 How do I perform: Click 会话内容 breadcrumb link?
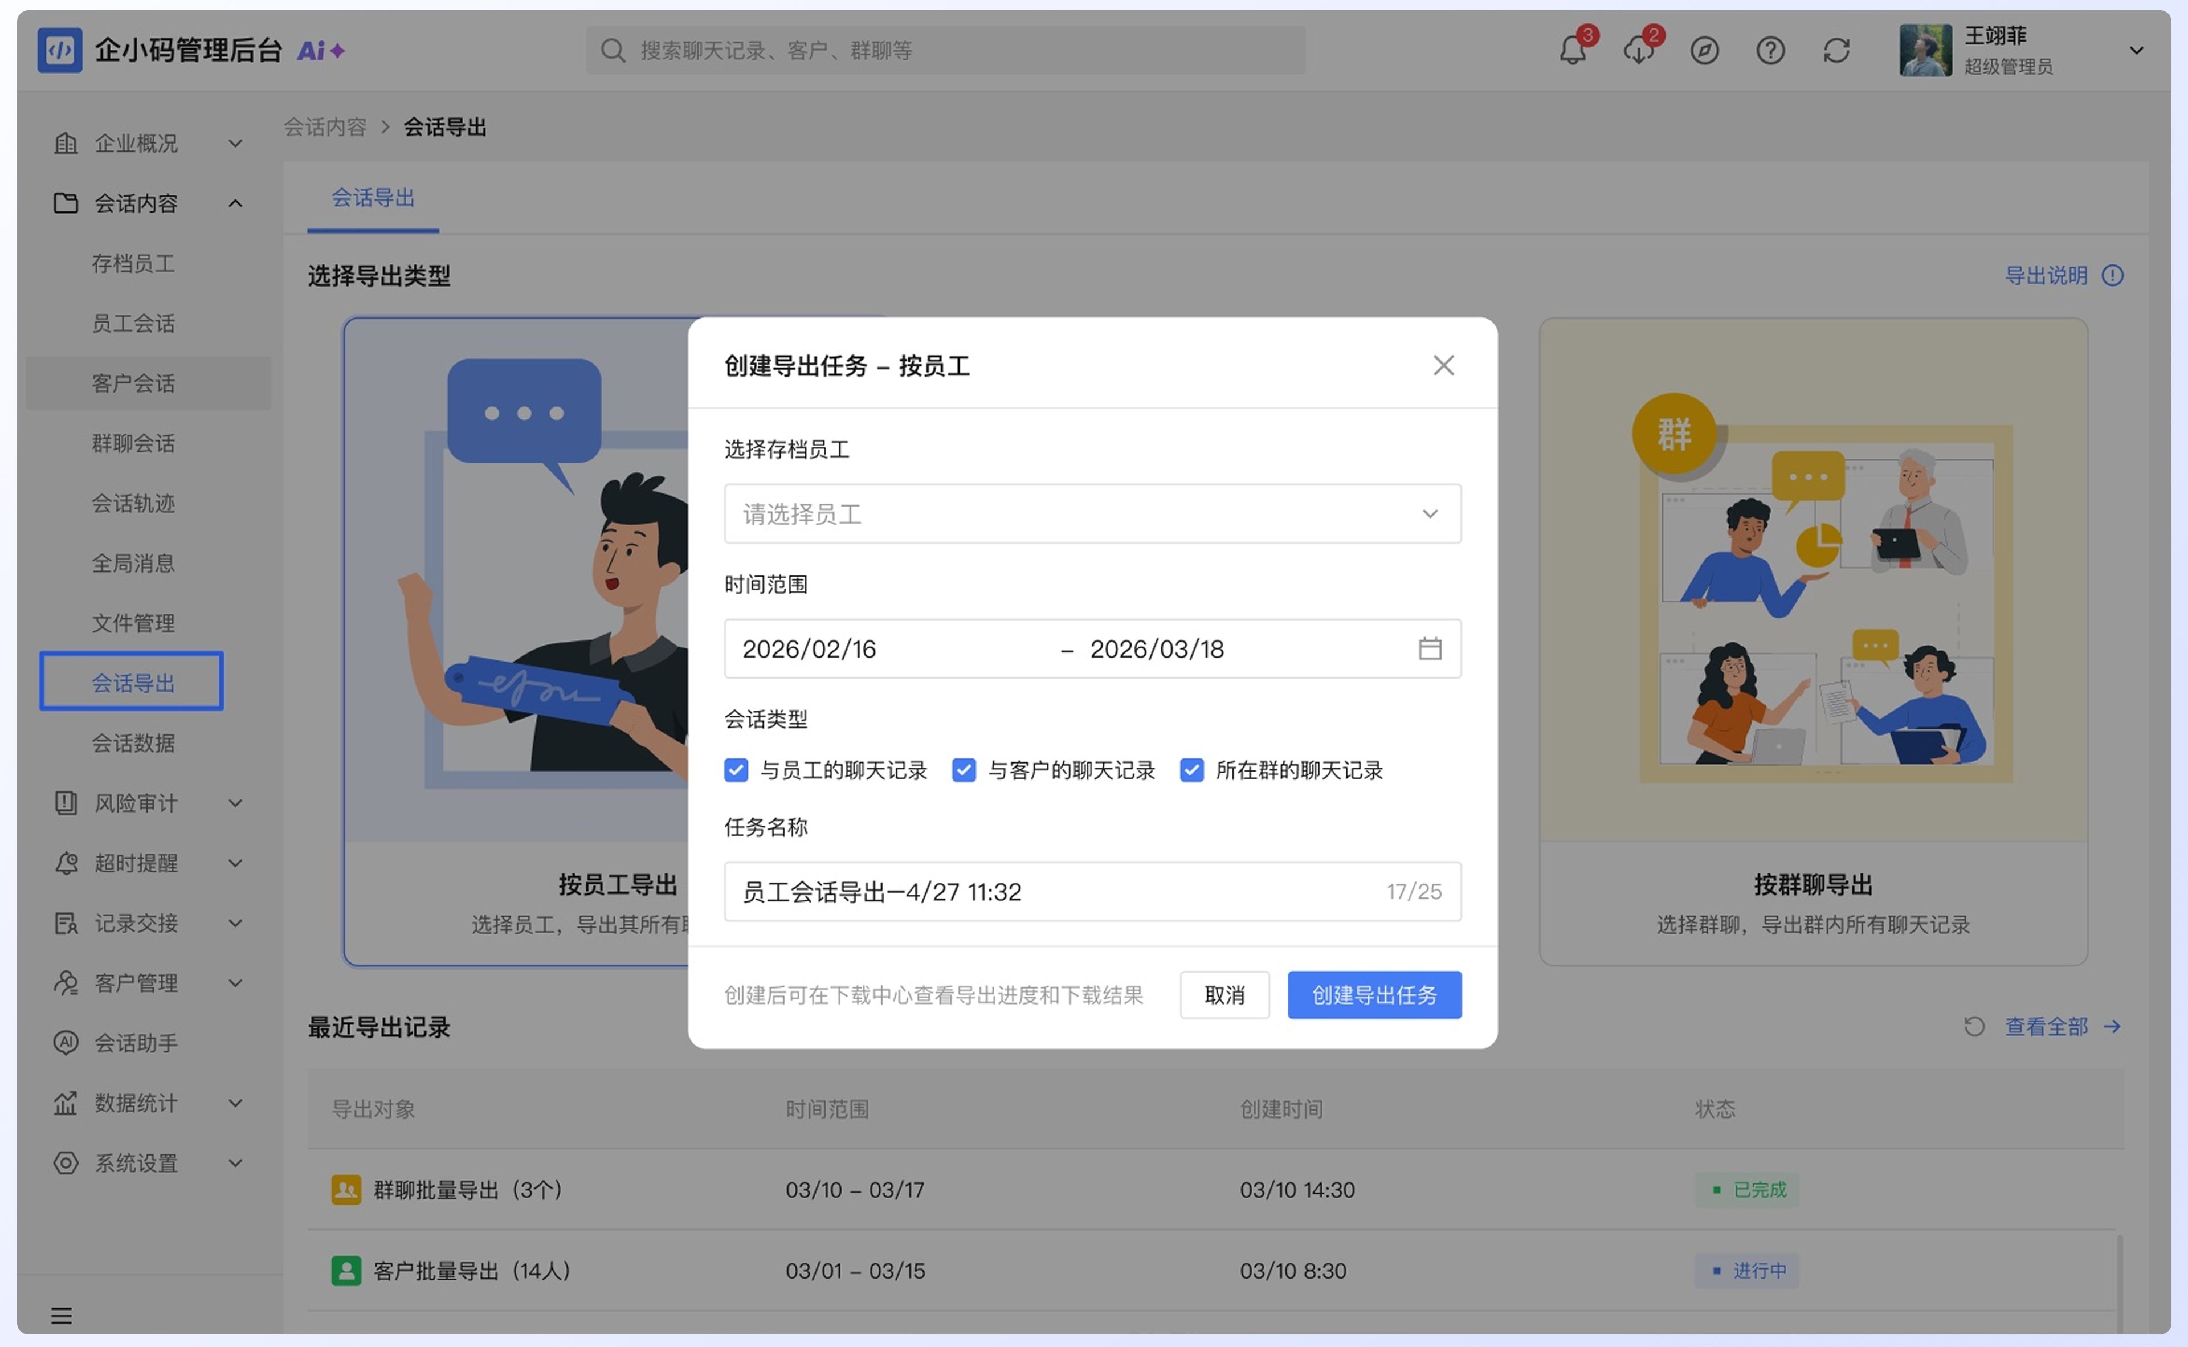tap(325, 128)
